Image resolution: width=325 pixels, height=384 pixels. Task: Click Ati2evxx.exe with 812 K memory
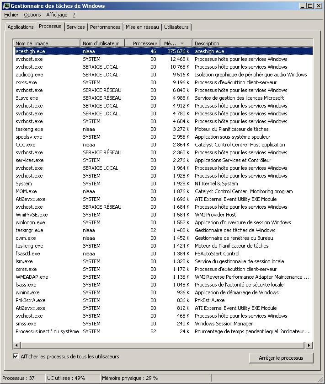click(163, 308)
